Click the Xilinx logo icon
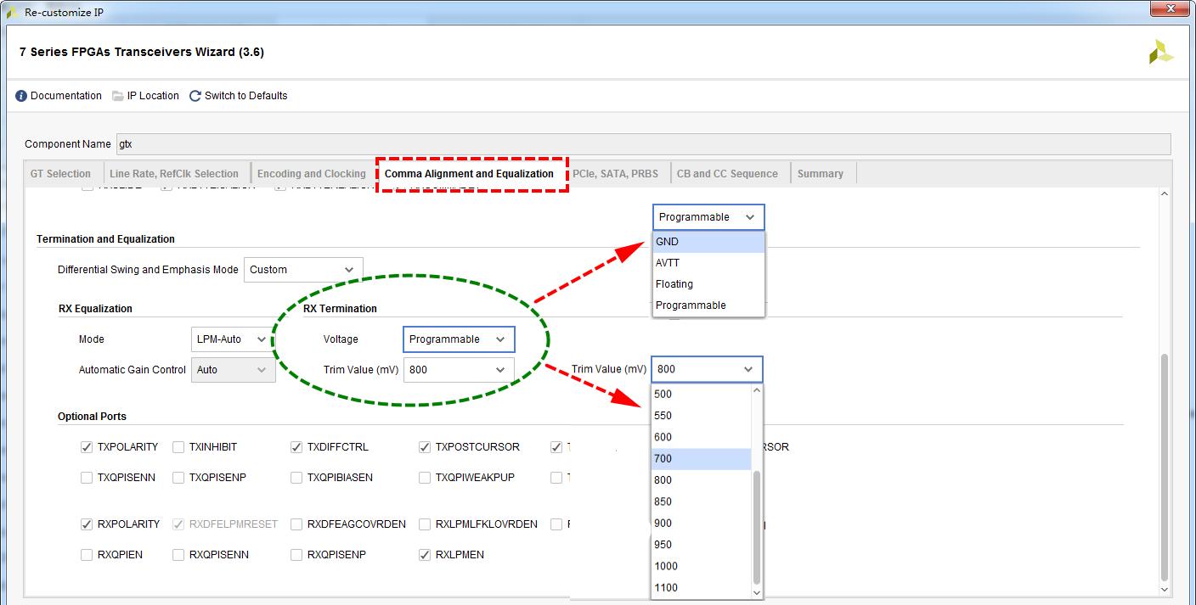The width and height of the screenshot is (1196, 605). [x=1160, y=52]
